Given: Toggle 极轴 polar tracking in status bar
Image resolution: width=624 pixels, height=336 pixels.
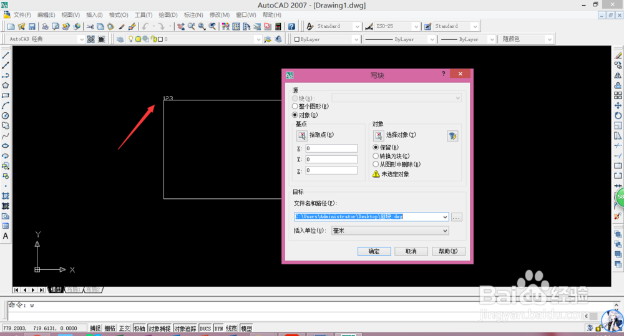Looking at the screenshot, I should (139, 329).
